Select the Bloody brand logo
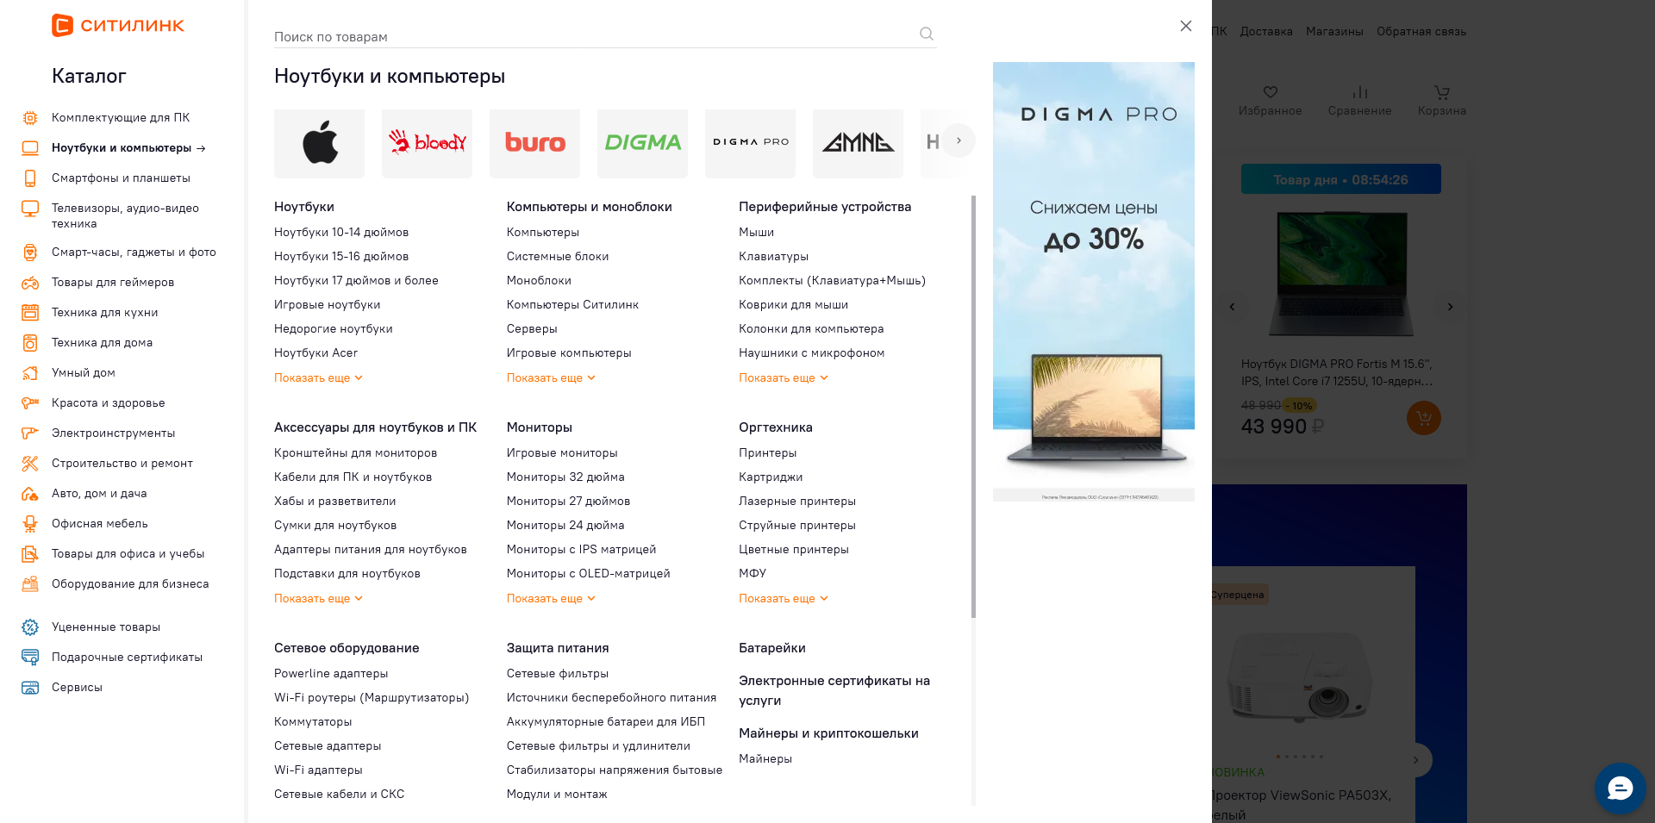 click(x=427, y=143)
